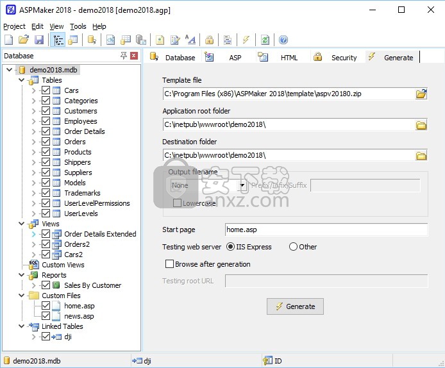Select the Custom Views tree item
445x368 pixels.
tap(63, 265)
